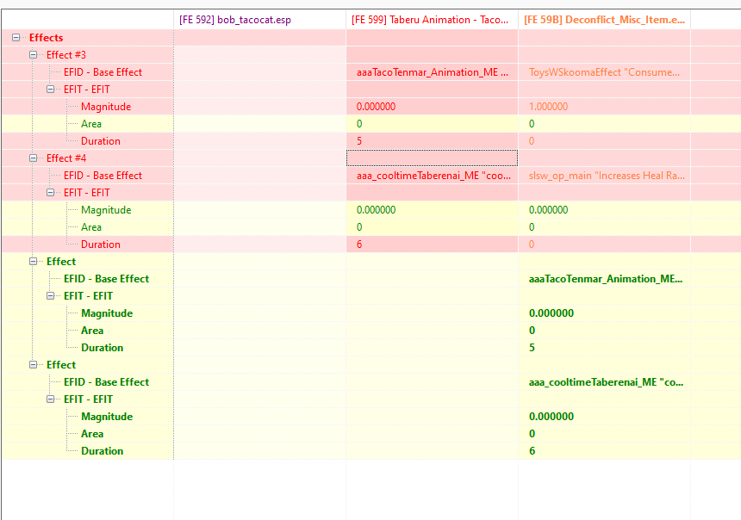Select bold EFID - Base Effect label beside aaaTacoTenmar_Animation_ME

[x=106, y=279]
